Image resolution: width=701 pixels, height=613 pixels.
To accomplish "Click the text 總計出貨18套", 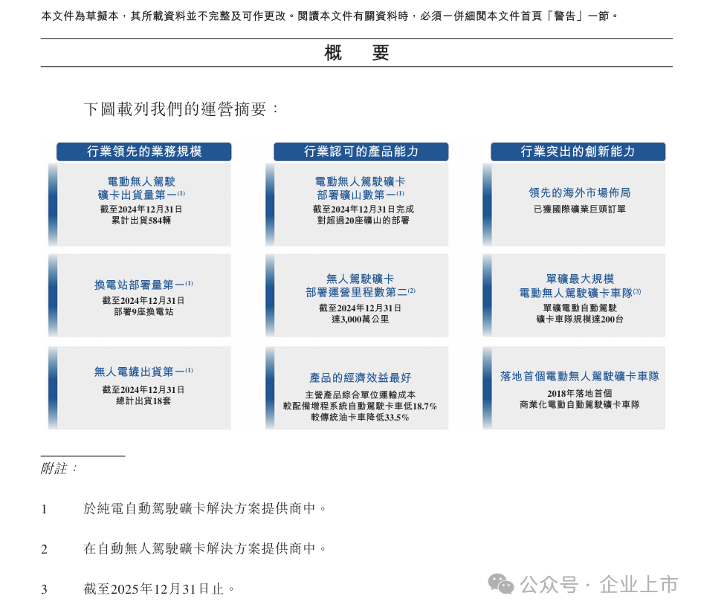I will coord(143,400).
